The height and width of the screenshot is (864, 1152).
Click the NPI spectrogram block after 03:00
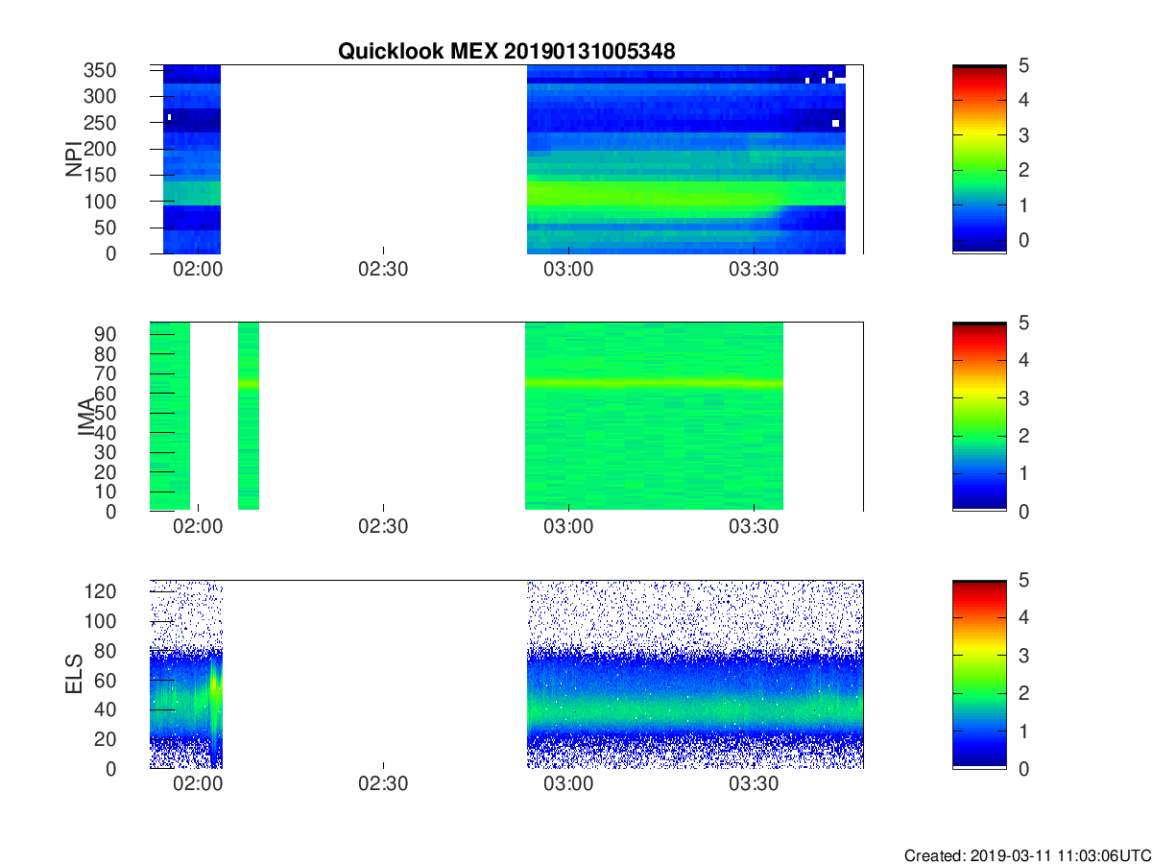[686, 159]
